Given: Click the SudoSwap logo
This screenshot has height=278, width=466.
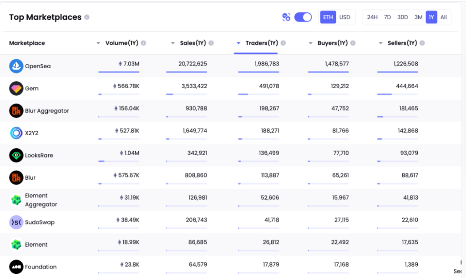Looking at the screenshot, I should point(16,222).
